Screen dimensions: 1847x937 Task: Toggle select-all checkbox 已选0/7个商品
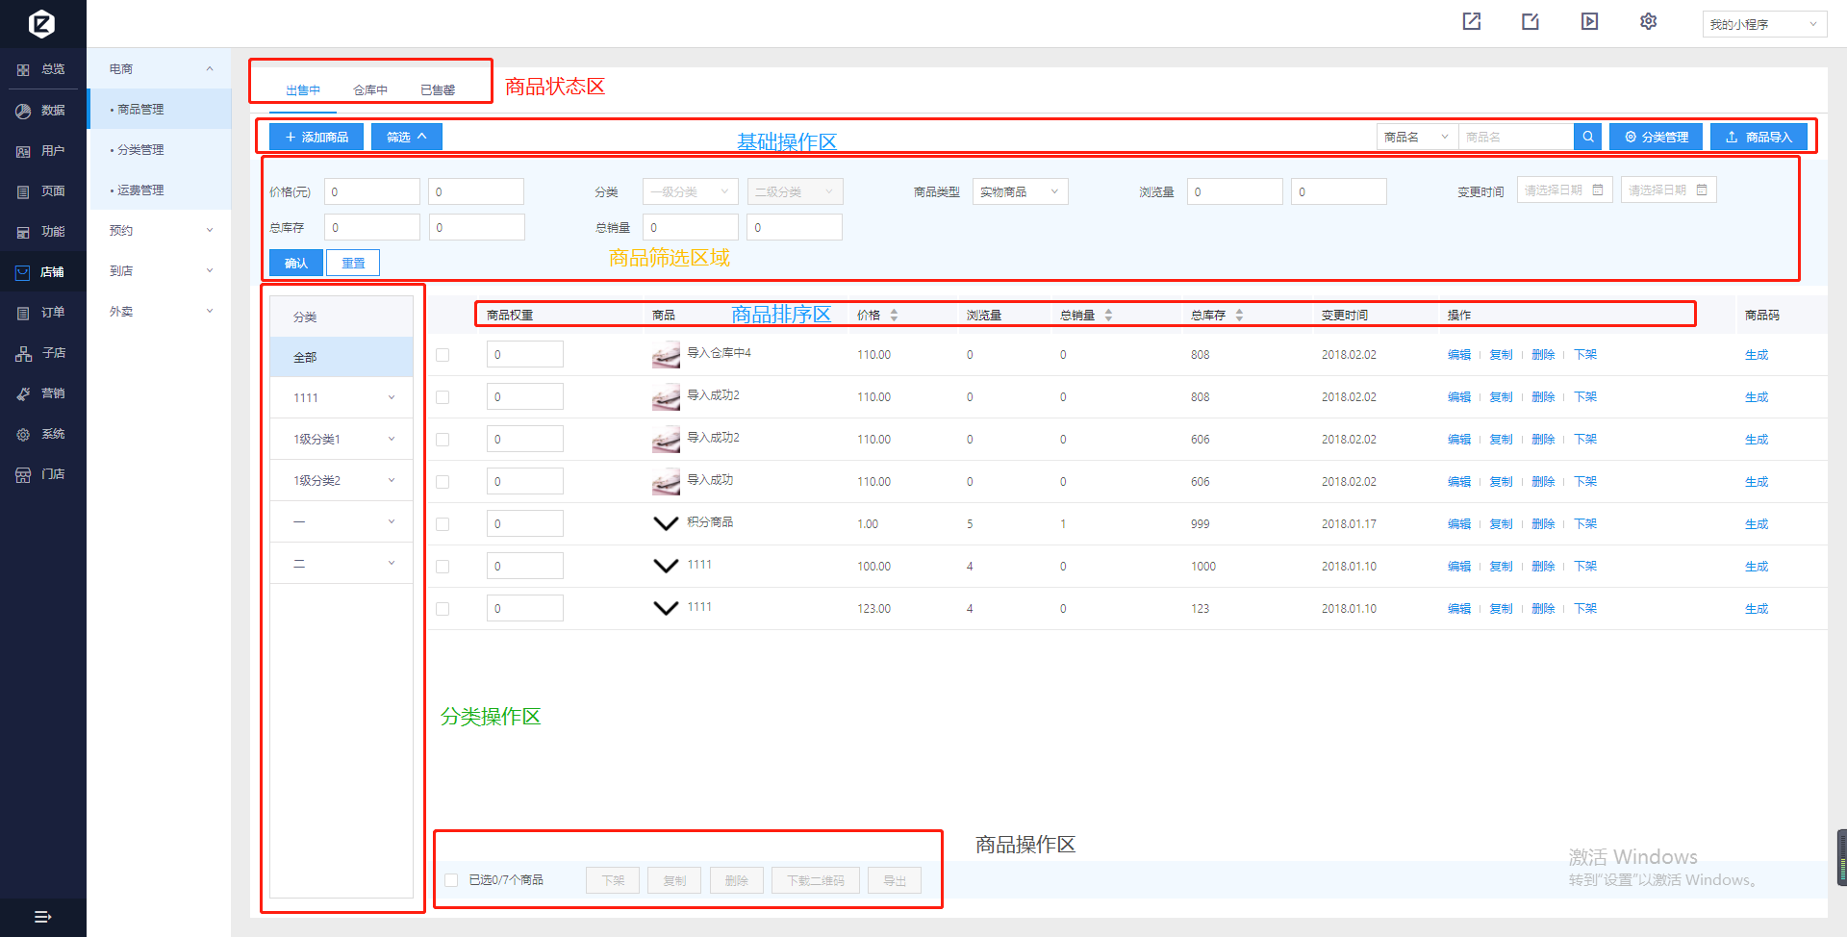point(451,880)
